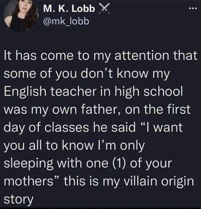Image resolution: width=201 pixels, height=209 pixels.
Task: Open the @mk_lobb handle link
Action: point(66,21)
